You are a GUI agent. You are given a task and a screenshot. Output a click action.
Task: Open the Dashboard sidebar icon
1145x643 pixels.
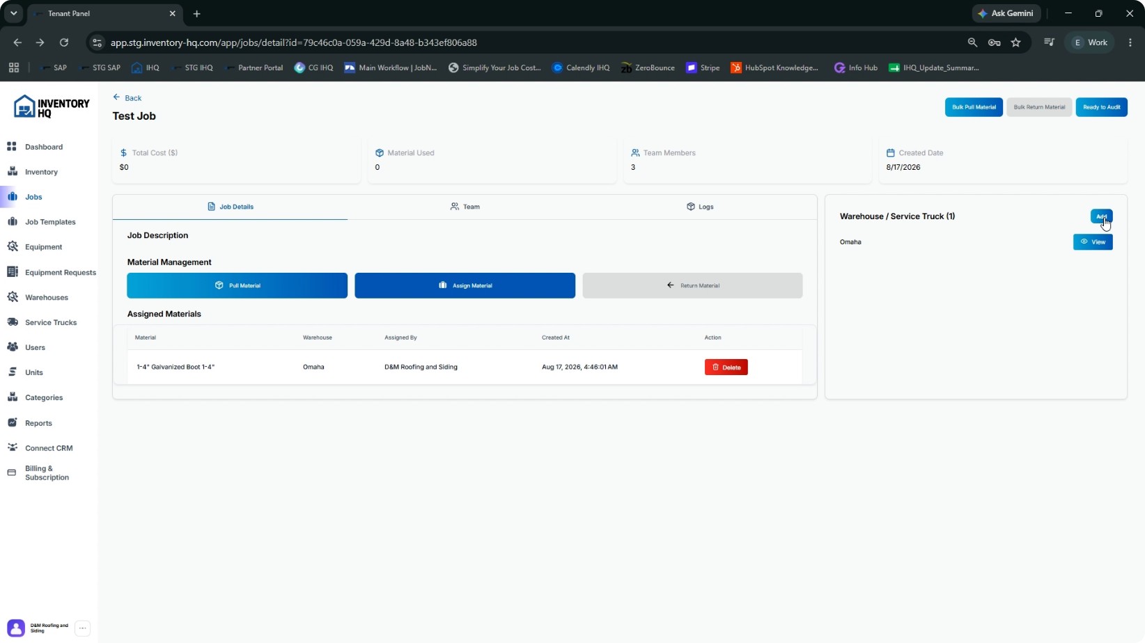[x=12, y=147]
